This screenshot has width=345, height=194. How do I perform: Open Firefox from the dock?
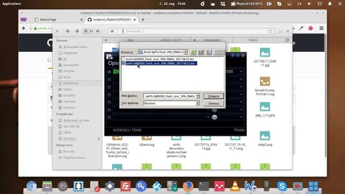pos(188,186)
